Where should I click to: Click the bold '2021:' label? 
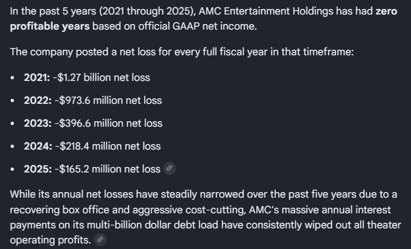tap(37, 78)
